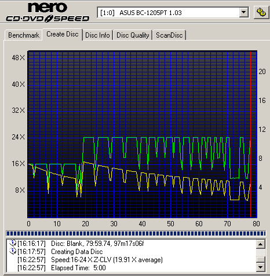This screenshot has width=270, height=276.
Task: Select the Speed 16-24 X Z-CLV log line
Action: (x=90, y=260)
